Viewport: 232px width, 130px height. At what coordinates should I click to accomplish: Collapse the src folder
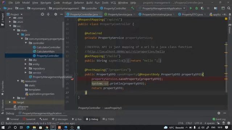click(x=10, y=26)
